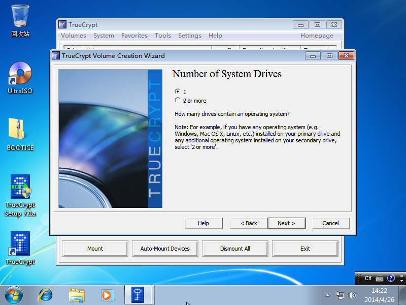Click the 'Number of System Drives' heading

(x=227, y=74)
